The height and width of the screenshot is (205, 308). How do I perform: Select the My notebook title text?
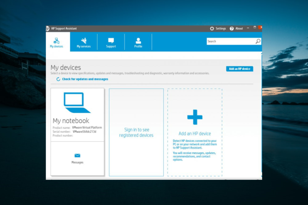pos(71,121)
